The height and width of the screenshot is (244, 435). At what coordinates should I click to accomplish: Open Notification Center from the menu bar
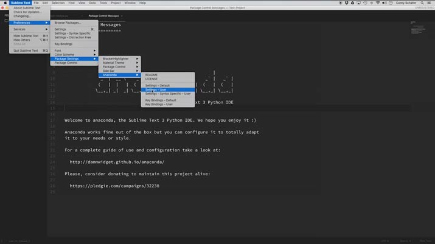(x=429, y=3)
